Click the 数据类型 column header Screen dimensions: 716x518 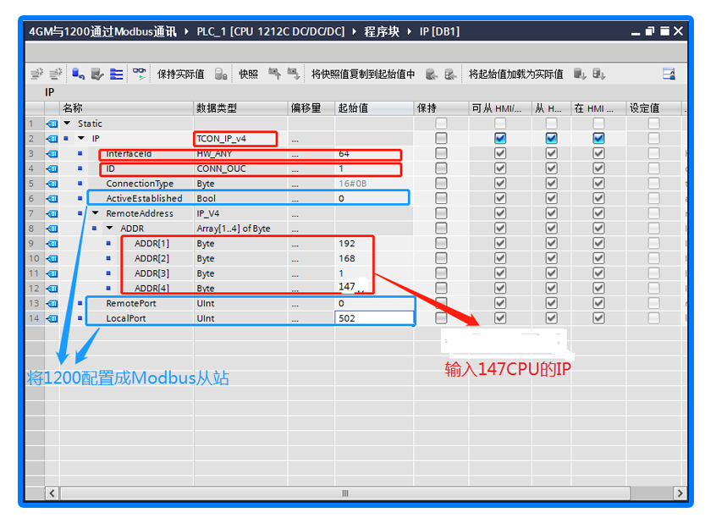point(240,108)
